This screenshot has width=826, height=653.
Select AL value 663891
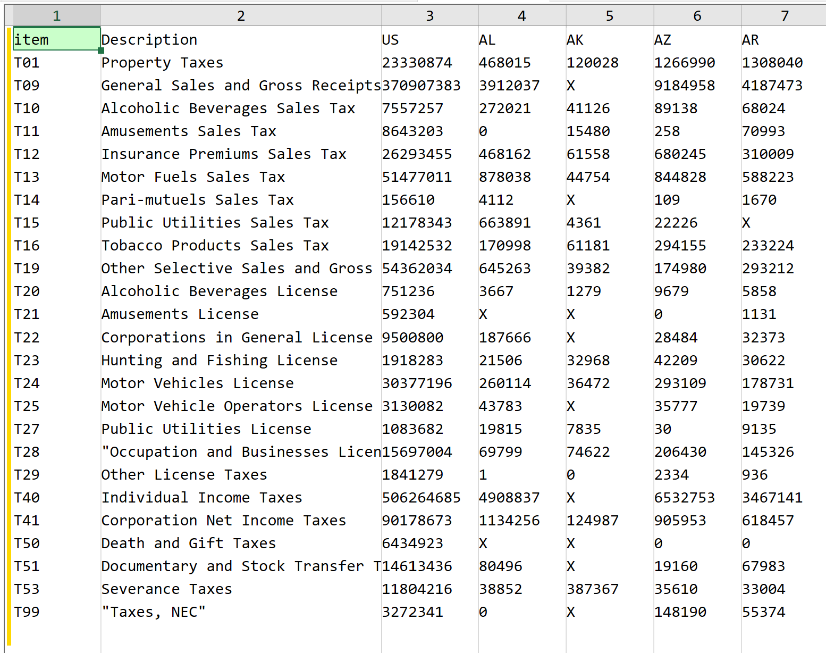522,222
